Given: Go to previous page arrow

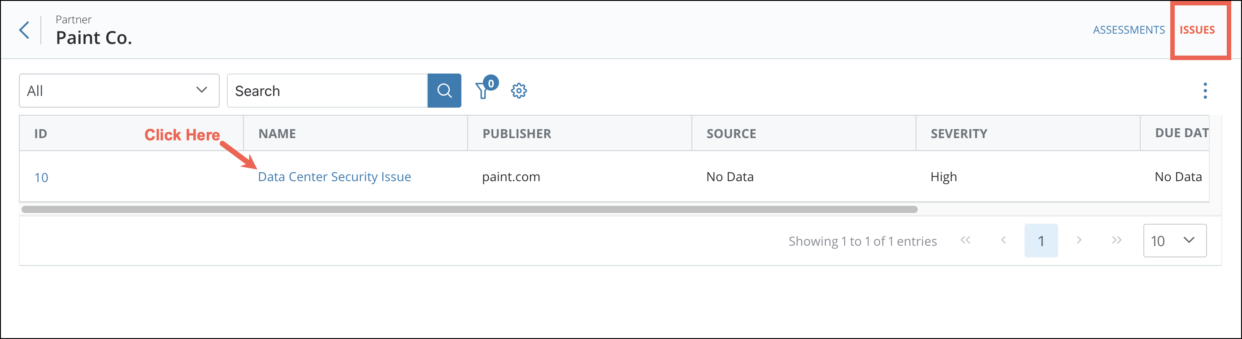Looking at the screenshot, I should coord(1003,240).
